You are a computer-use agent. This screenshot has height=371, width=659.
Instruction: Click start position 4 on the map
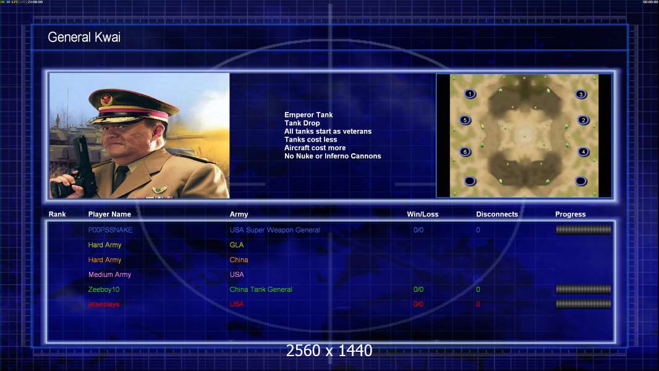(584, 151)
